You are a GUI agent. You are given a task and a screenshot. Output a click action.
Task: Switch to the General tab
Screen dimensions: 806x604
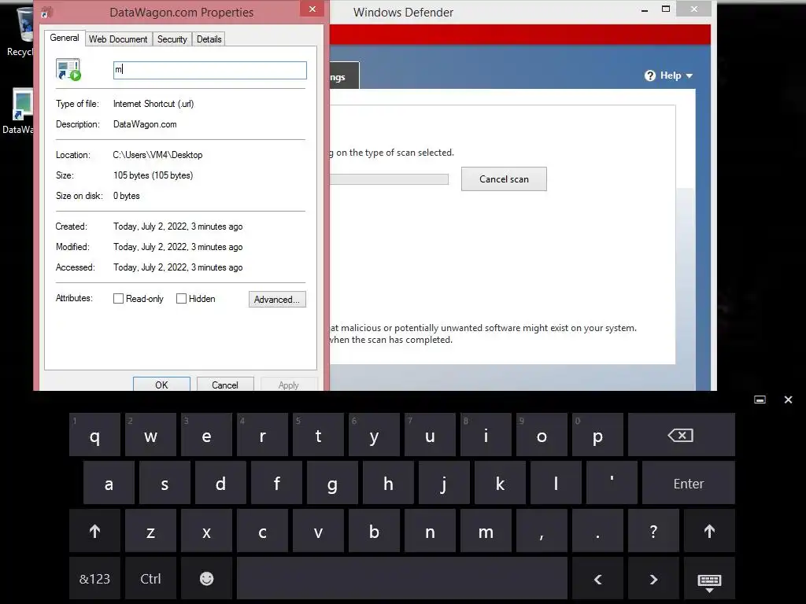click(65, 38)
